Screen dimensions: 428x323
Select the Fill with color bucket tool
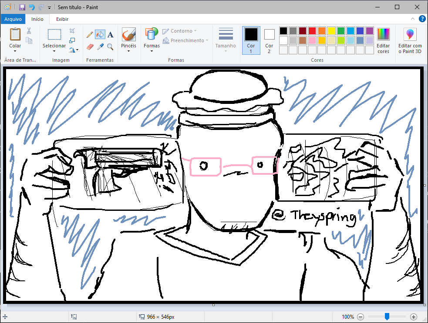[x=100, y=35]
